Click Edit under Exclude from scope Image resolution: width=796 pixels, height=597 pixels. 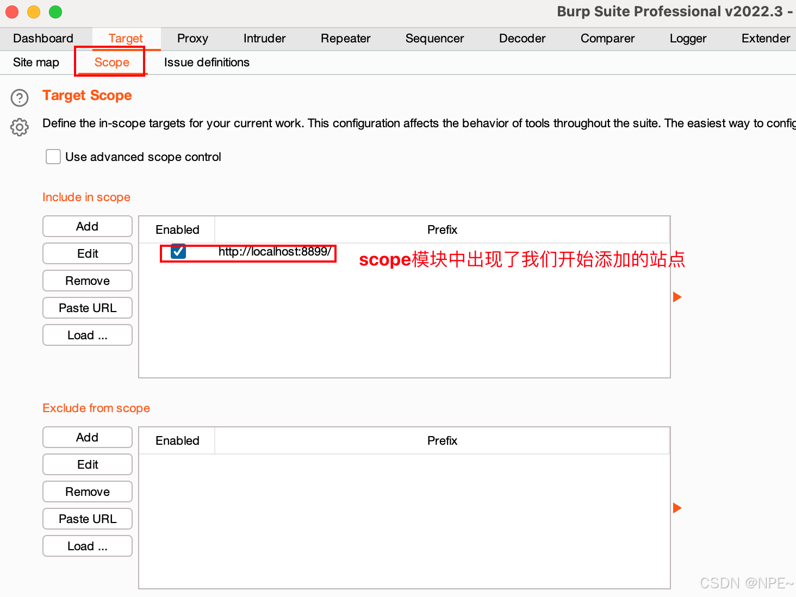point(88,464)
